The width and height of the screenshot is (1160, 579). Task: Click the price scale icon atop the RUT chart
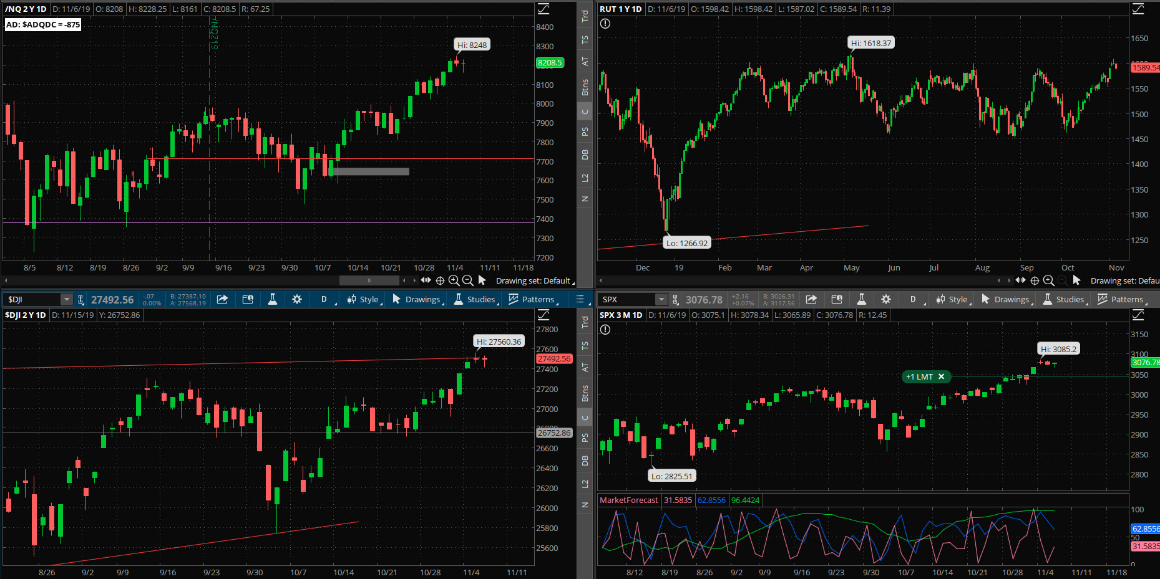[1138, 9]
